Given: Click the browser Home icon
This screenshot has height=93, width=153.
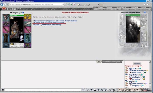Looking at the screenshot, I should 145,5.
